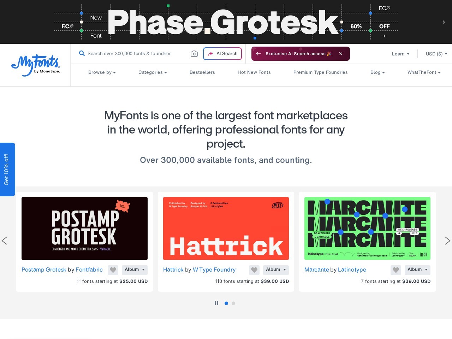
Task: Select the second carousel page dot
Action: tap(233, 303)
